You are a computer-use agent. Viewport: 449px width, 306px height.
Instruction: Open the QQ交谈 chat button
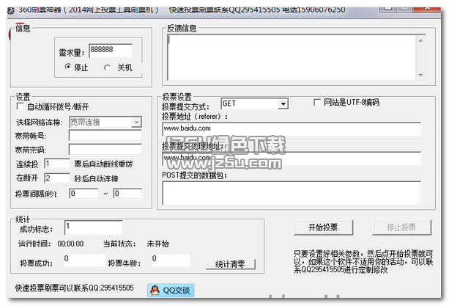point(171,291)
